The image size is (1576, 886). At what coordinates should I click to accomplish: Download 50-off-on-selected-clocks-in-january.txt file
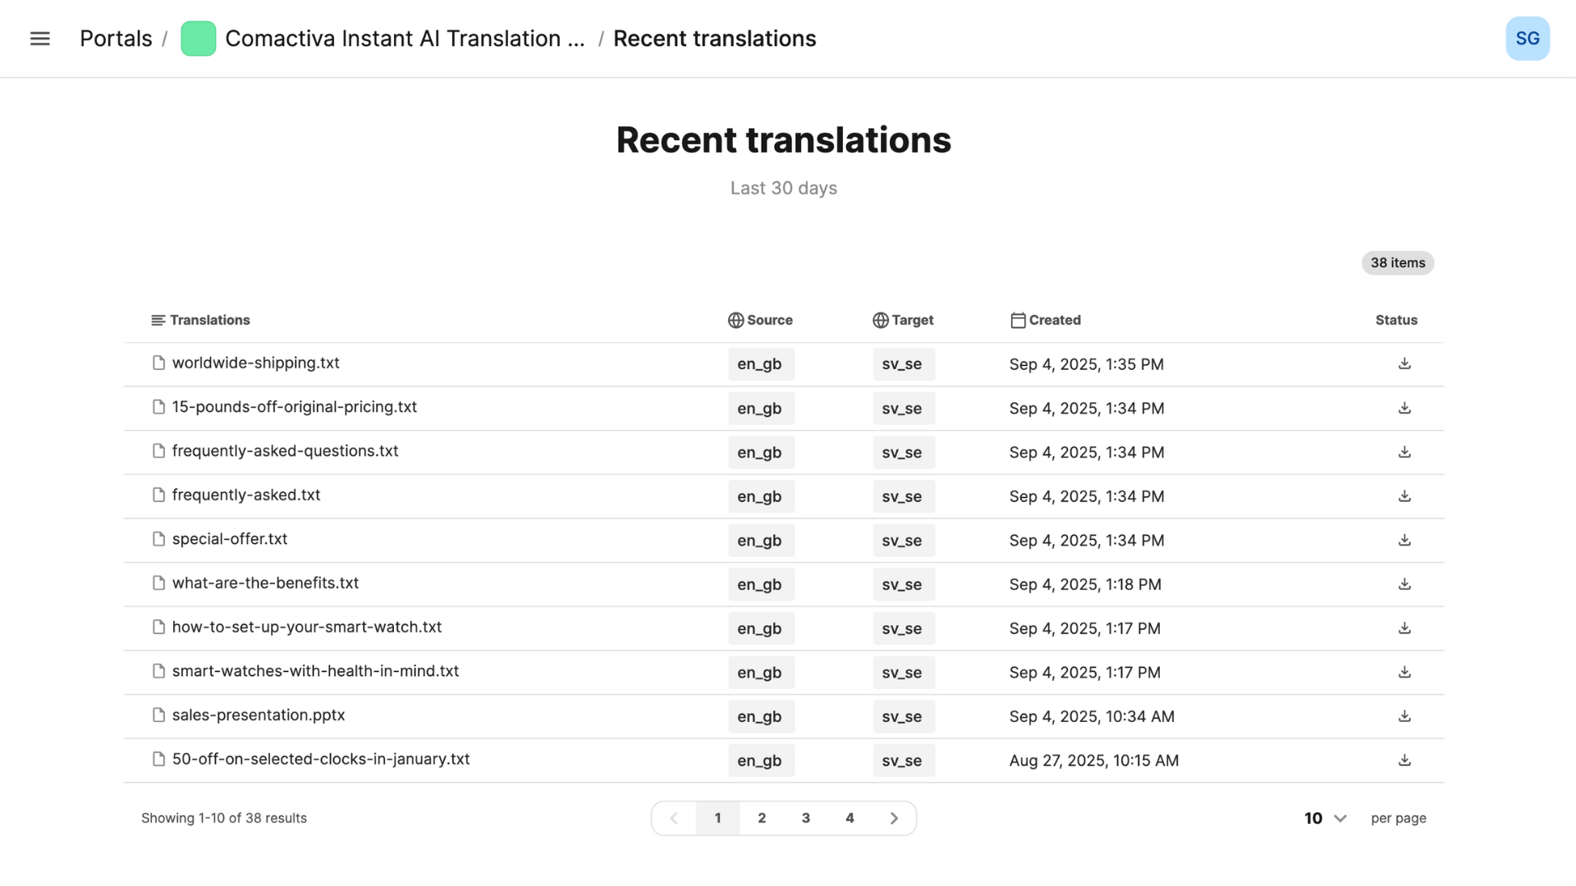pos(1404,760)
